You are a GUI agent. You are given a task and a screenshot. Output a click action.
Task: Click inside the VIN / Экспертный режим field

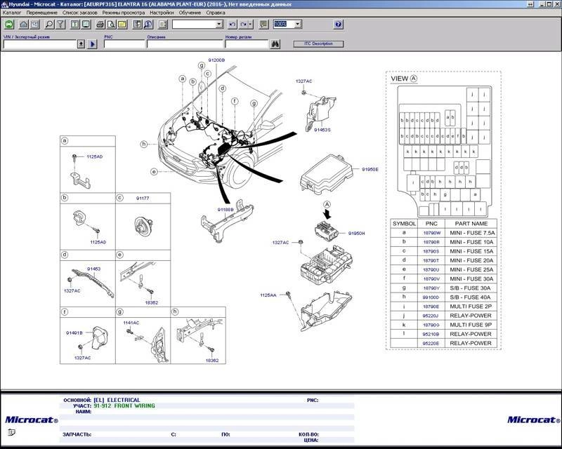pos(40,44)
